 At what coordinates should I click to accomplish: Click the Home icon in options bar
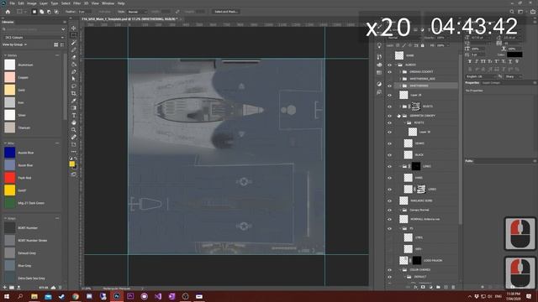point(8,12)
